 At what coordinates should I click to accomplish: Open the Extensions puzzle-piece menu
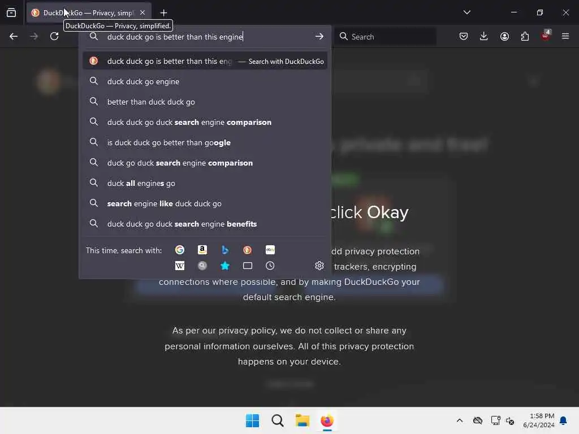click(525, 36)
